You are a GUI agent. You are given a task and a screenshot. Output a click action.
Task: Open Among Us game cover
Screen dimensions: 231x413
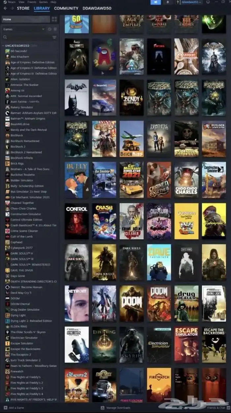pyautogui.click(x=104, y=56)
